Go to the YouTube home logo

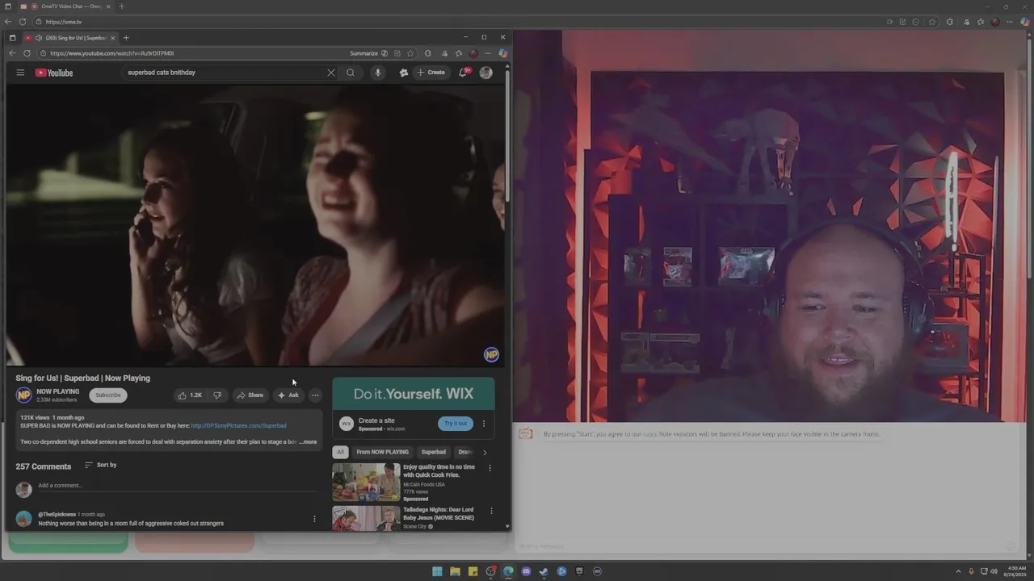pyautogui.click(x=54, y=73)
